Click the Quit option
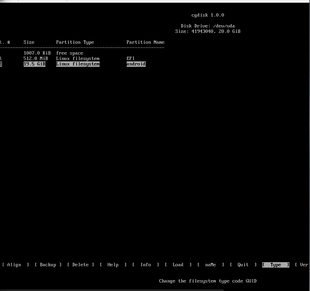Viewport: 310px width, 291px height. coord(243,265)
